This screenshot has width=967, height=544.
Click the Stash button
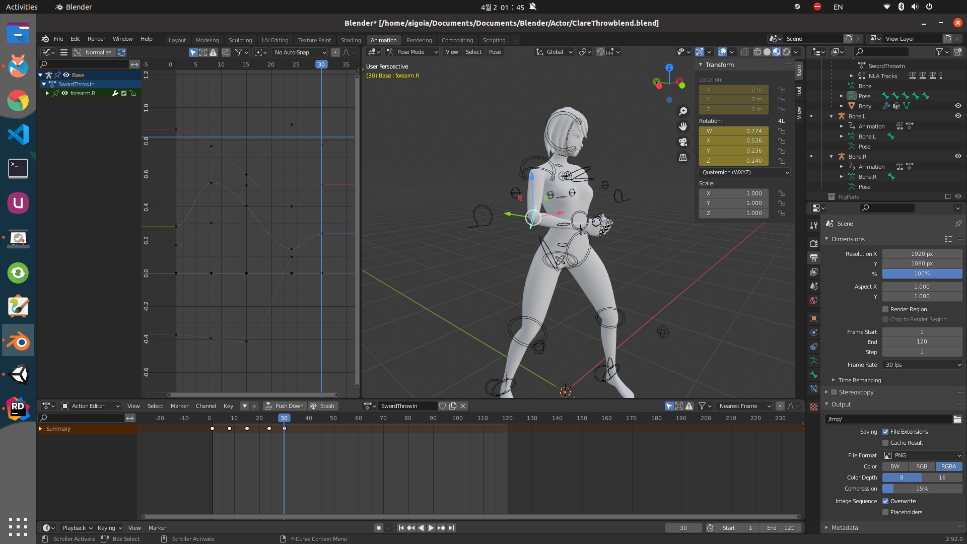(322, 406)
